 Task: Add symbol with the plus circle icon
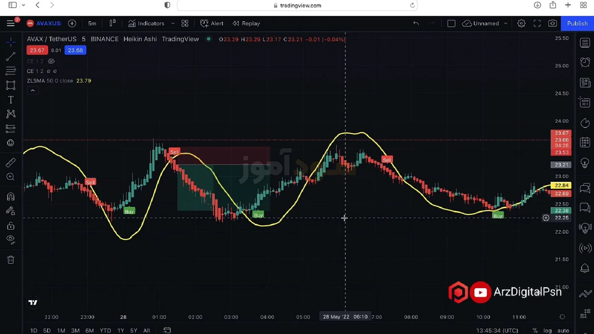pyautogui.click(x=72, y=23)
